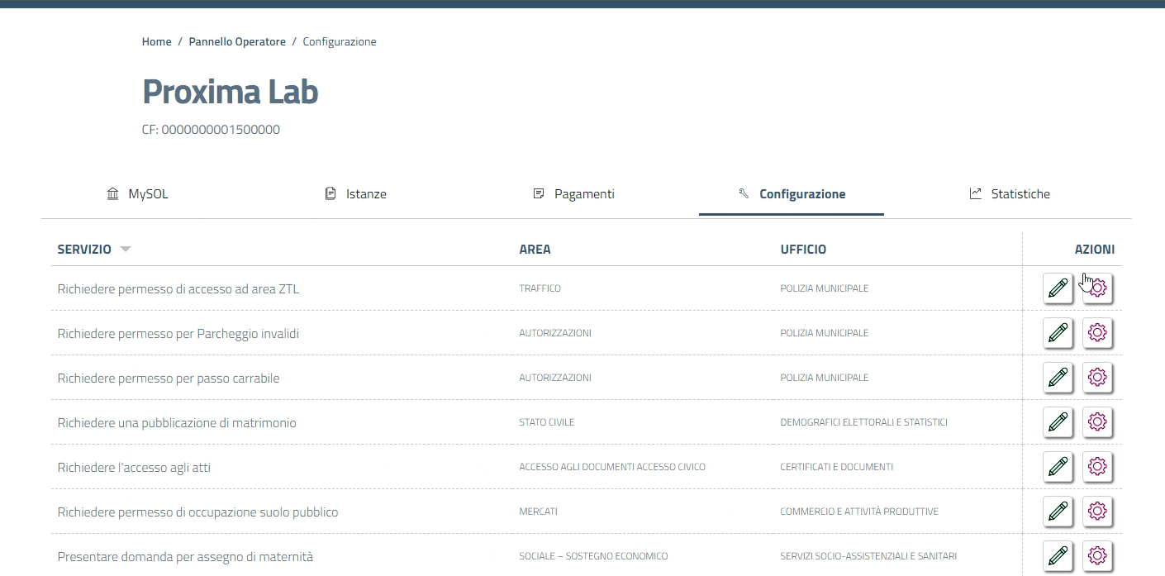Click the Configurazione tab
This screenshot has height=576, width=1165.
pyautogui.click(x=792, y=194)
